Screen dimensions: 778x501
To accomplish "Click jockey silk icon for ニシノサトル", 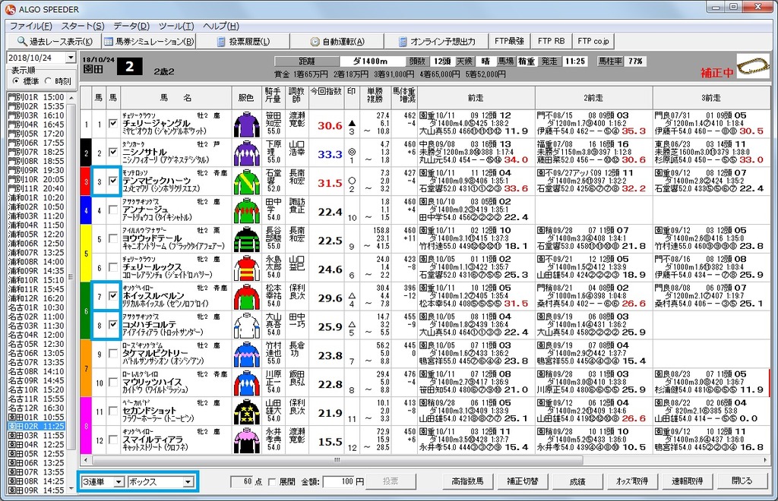I will (247, 153).
